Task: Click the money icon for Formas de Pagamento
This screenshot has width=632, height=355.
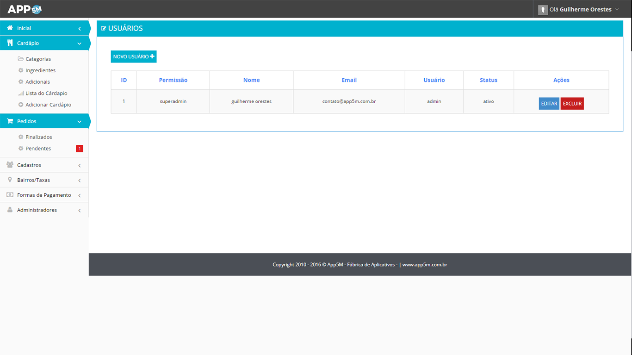Action: click(x=10, y=195)
